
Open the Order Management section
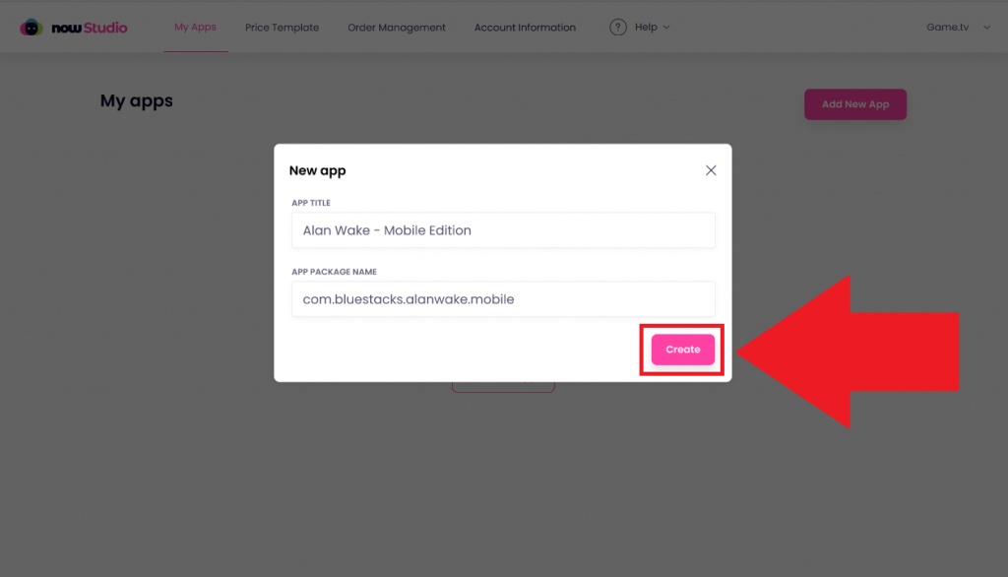click(396, 27)
